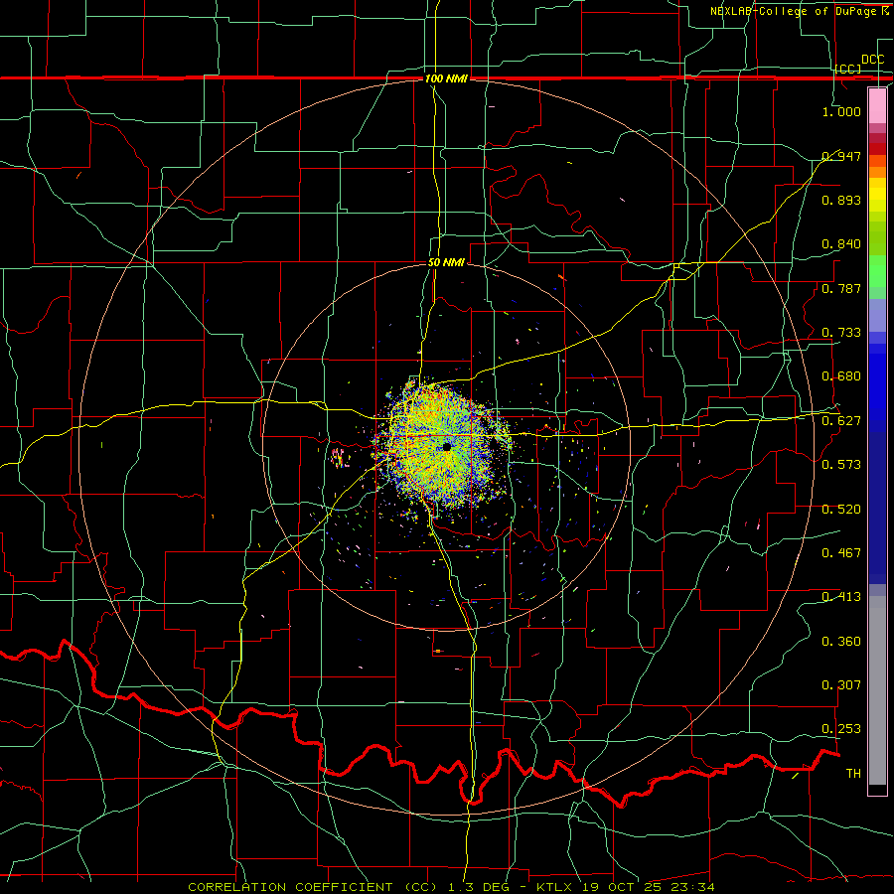
Task: Click the 0.520 scale value
Action: coord(841,510)
